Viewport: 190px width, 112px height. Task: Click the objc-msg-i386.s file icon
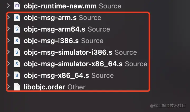[17, 41]
